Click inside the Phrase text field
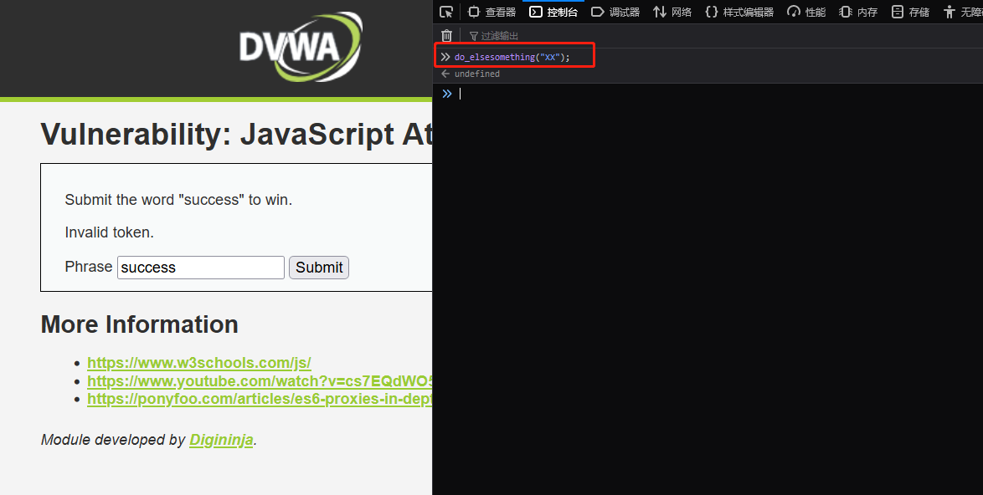Image resolution: width=983 pixels, height=495 pixels. 200,267
